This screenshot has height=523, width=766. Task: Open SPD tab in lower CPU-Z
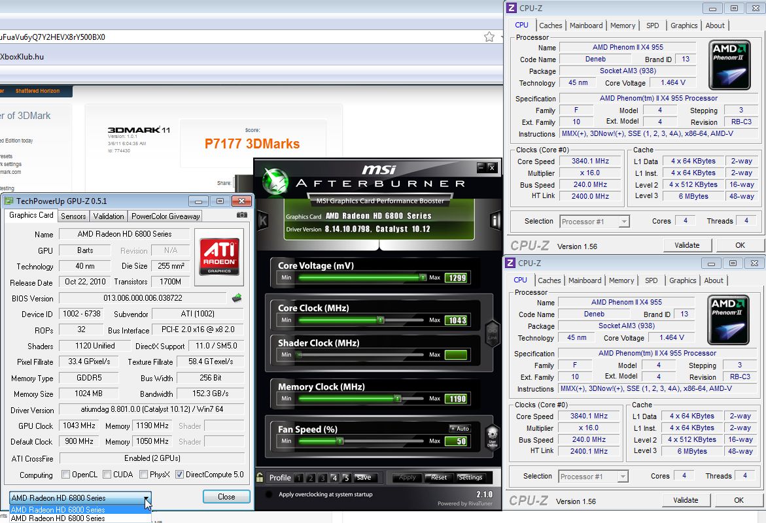651,280
